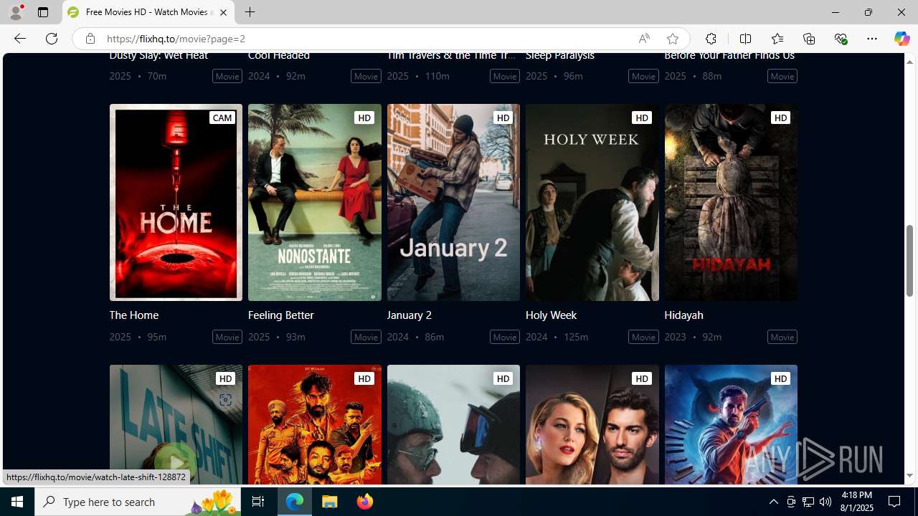
Task: Open Read aloud in address bar
Action: [644, 39]
